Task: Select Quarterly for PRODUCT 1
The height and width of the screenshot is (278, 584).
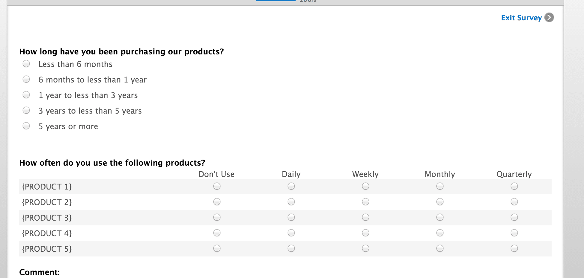Action: 514,186
